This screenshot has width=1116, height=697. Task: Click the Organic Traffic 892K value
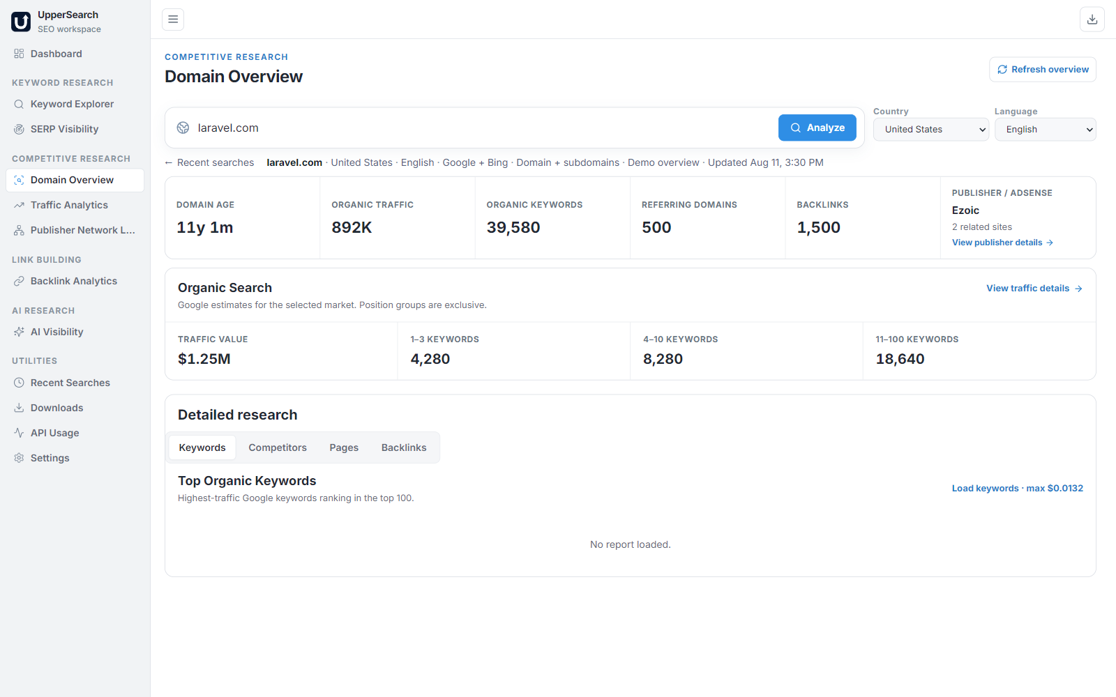pos(352,227)
